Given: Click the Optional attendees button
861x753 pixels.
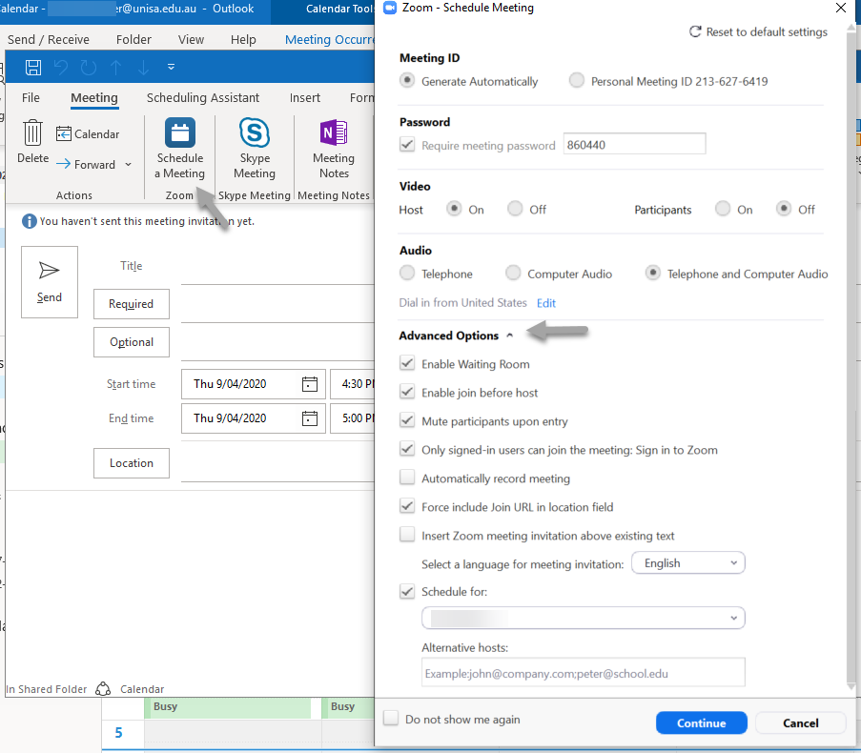Looking at the screenshot, I should click(132, 342).
